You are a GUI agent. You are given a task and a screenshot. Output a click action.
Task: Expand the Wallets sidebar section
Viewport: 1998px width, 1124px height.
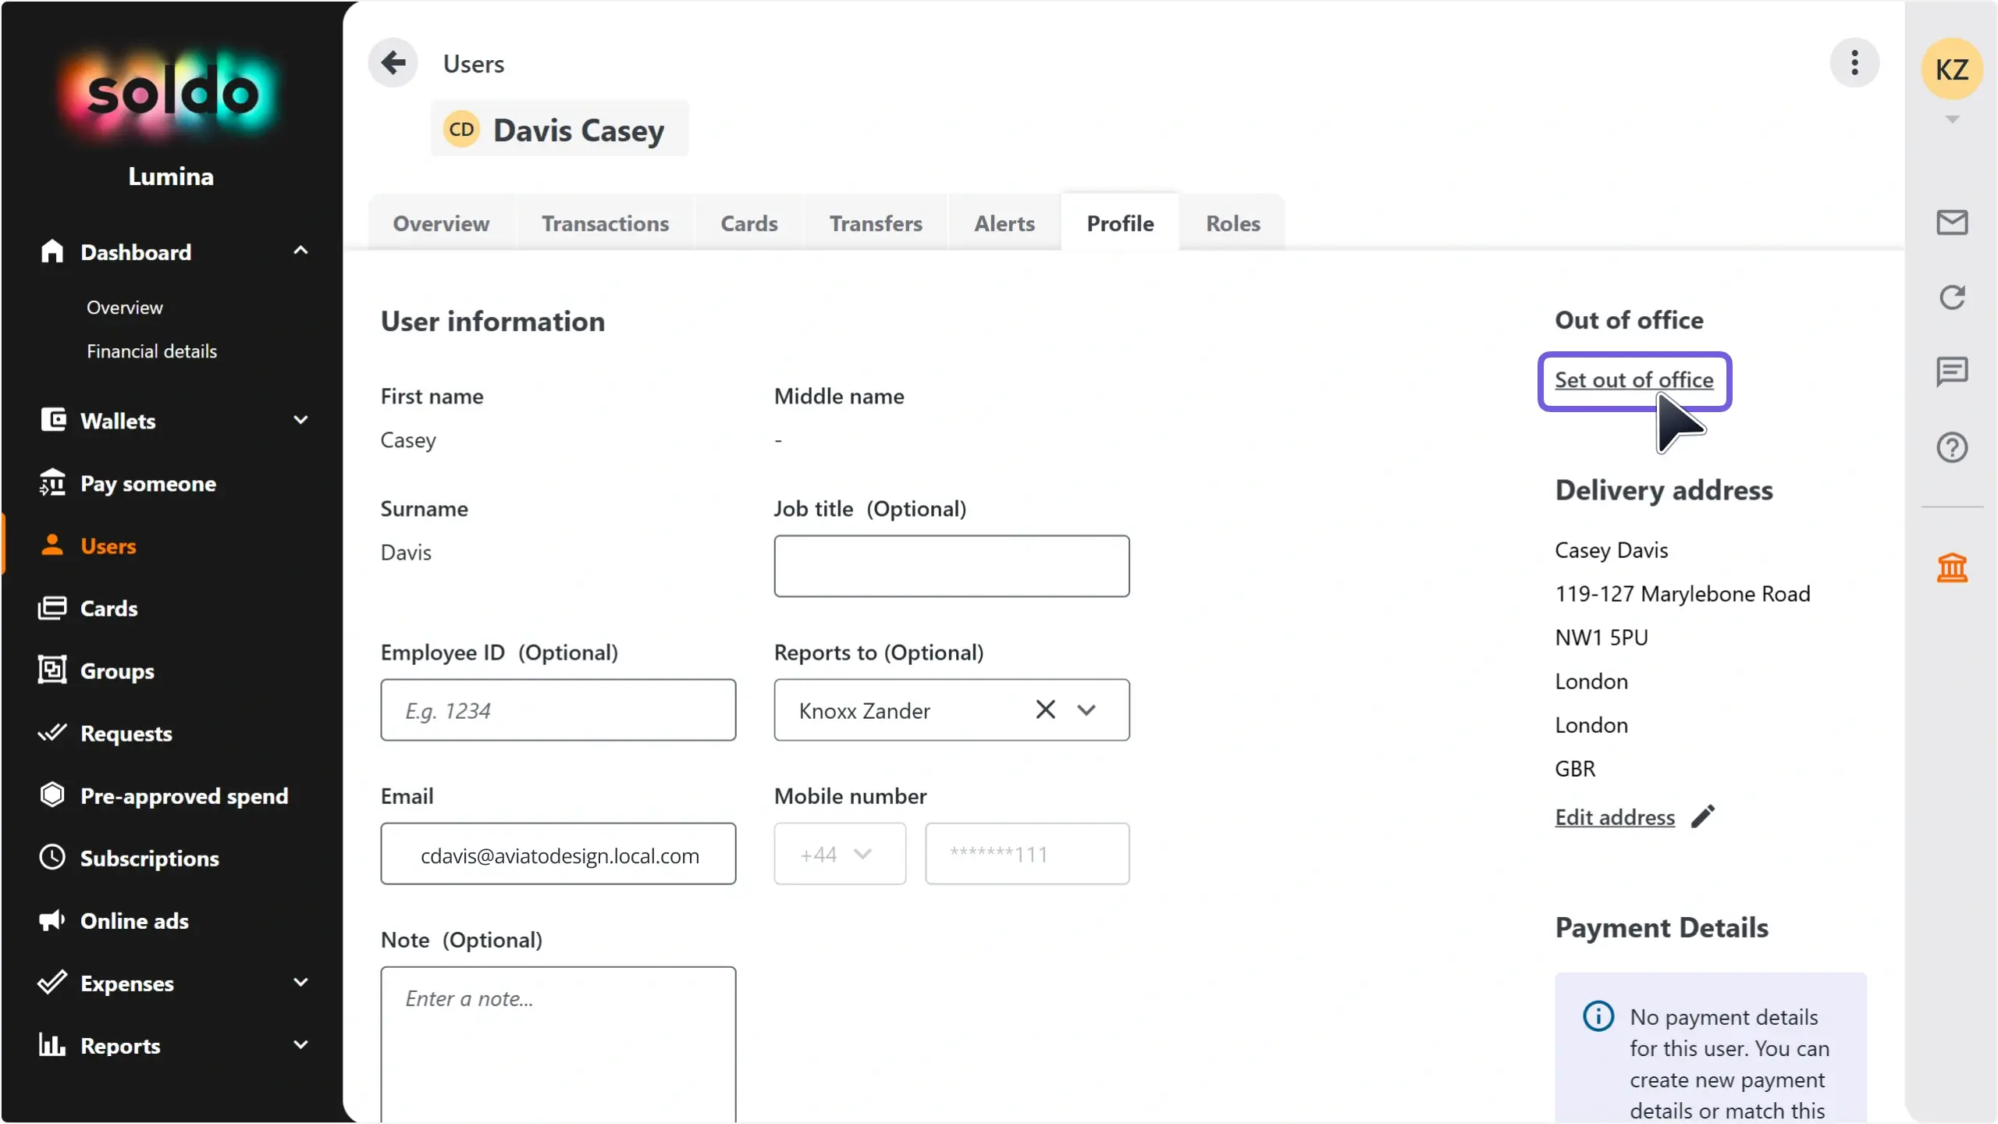[x=300, y=421]
